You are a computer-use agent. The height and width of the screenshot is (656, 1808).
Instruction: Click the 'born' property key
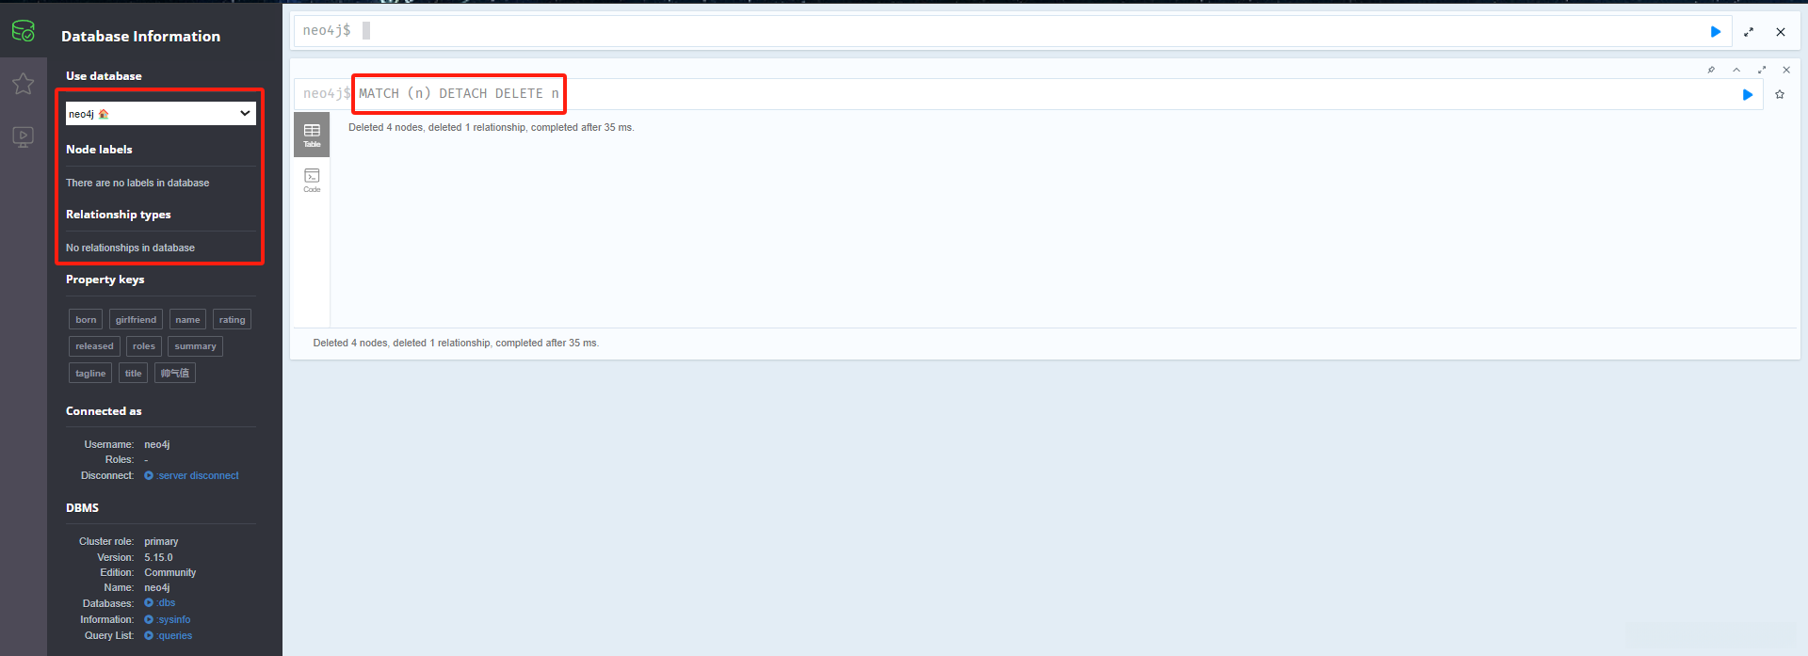coord(87,320)
